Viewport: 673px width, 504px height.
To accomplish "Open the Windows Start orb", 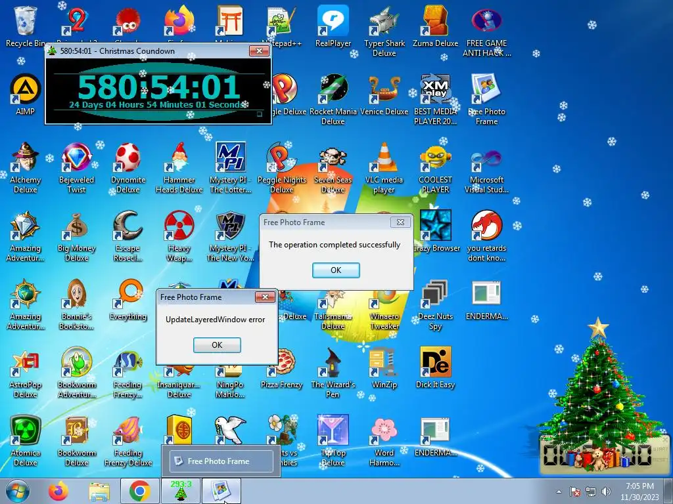I will (x=17, y=491).
